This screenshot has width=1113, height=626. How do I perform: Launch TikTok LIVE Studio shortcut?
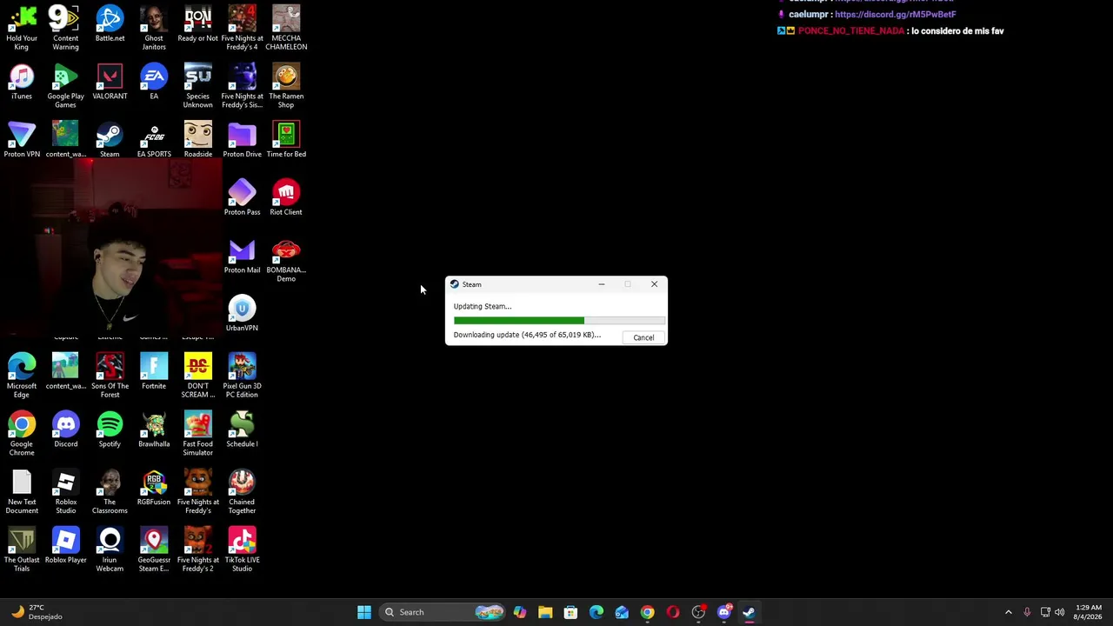click(x=242, y=549)
